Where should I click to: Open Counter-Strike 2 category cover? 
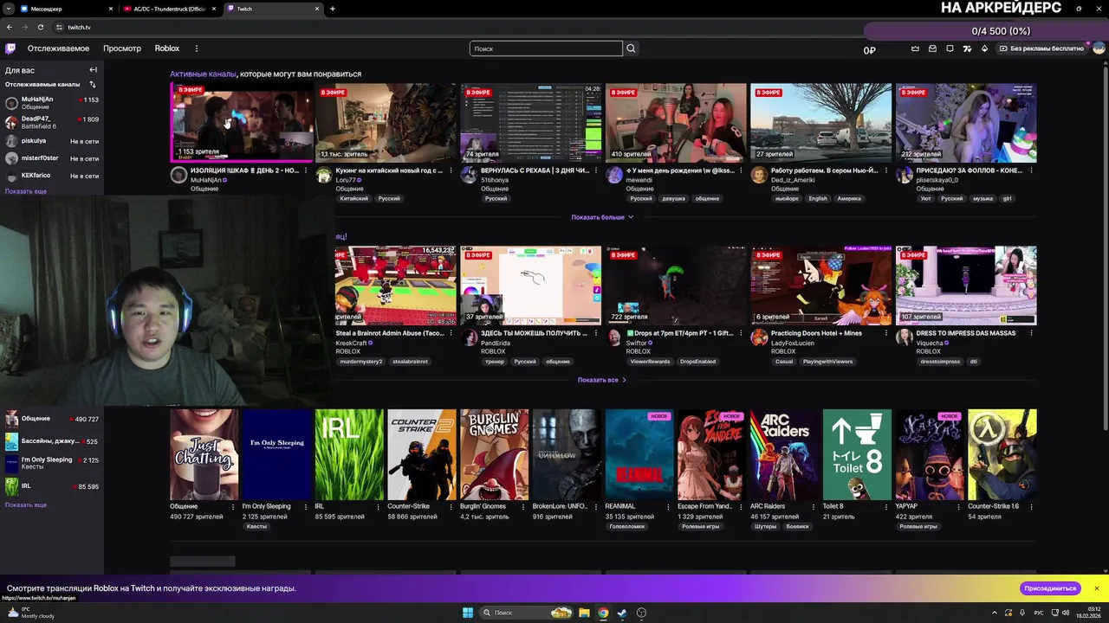tap(421, 454)
